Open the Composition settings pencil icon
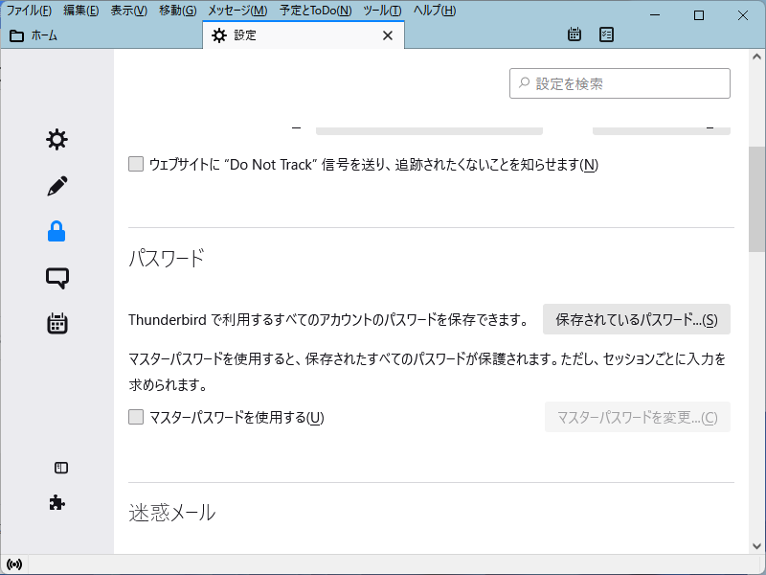Image resolution: width=766 pixels, height=575 pixels. coord(56,186)
